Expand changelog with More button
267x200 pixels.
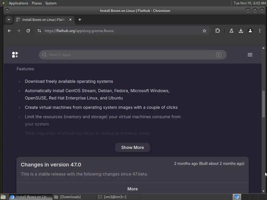point(132,189)
